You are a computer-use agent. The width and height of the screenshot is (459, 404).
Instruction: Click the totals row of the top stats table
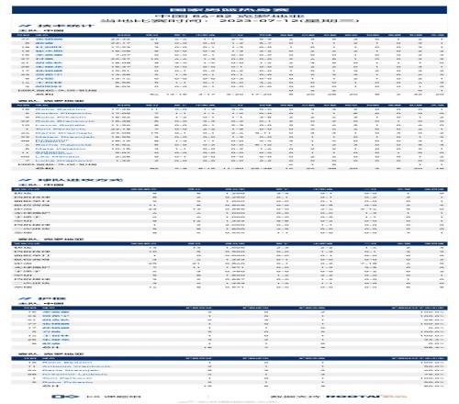[x=229, y=95]
